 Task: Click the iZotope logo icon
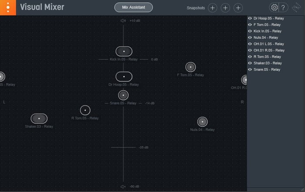pos(296,7)
